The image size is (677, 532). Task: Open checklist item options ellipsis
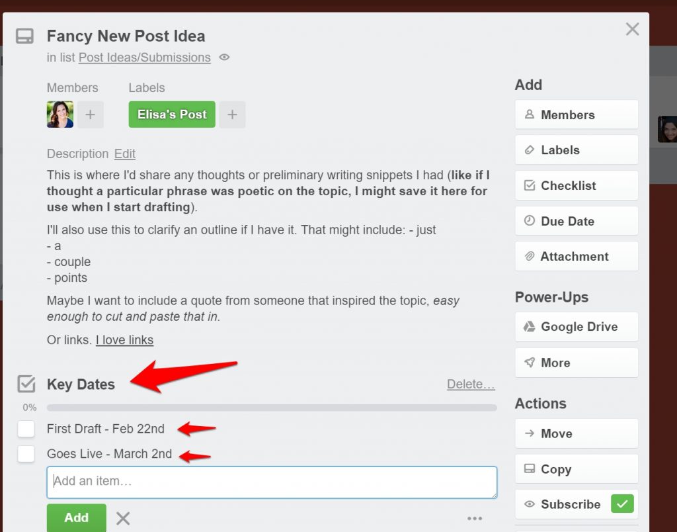pyautogui.click(x=475, y=518)
